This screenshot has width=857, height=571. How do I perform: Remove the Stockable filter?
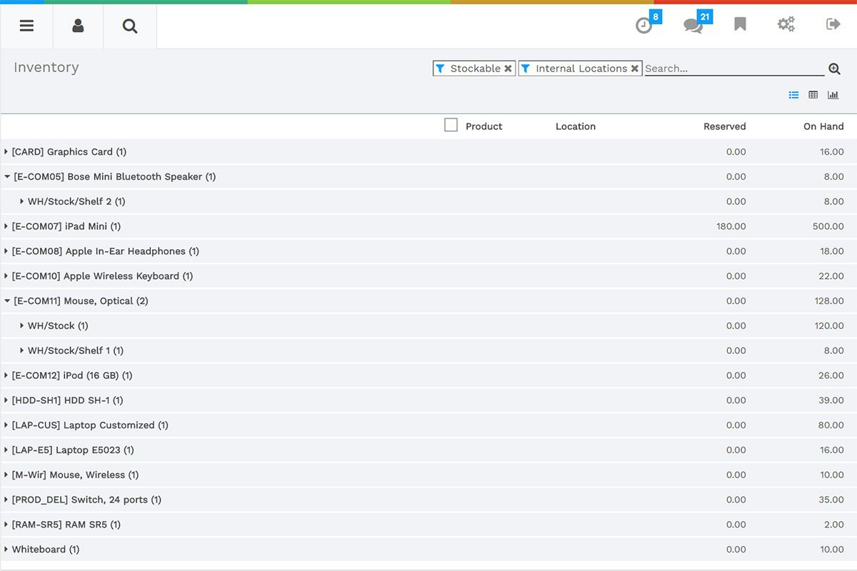point(508,69)
